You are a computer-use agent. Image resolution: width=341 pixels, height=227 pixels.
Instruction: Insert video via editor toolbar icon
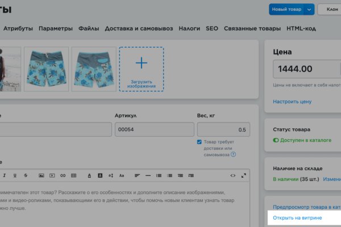[52, 175]
